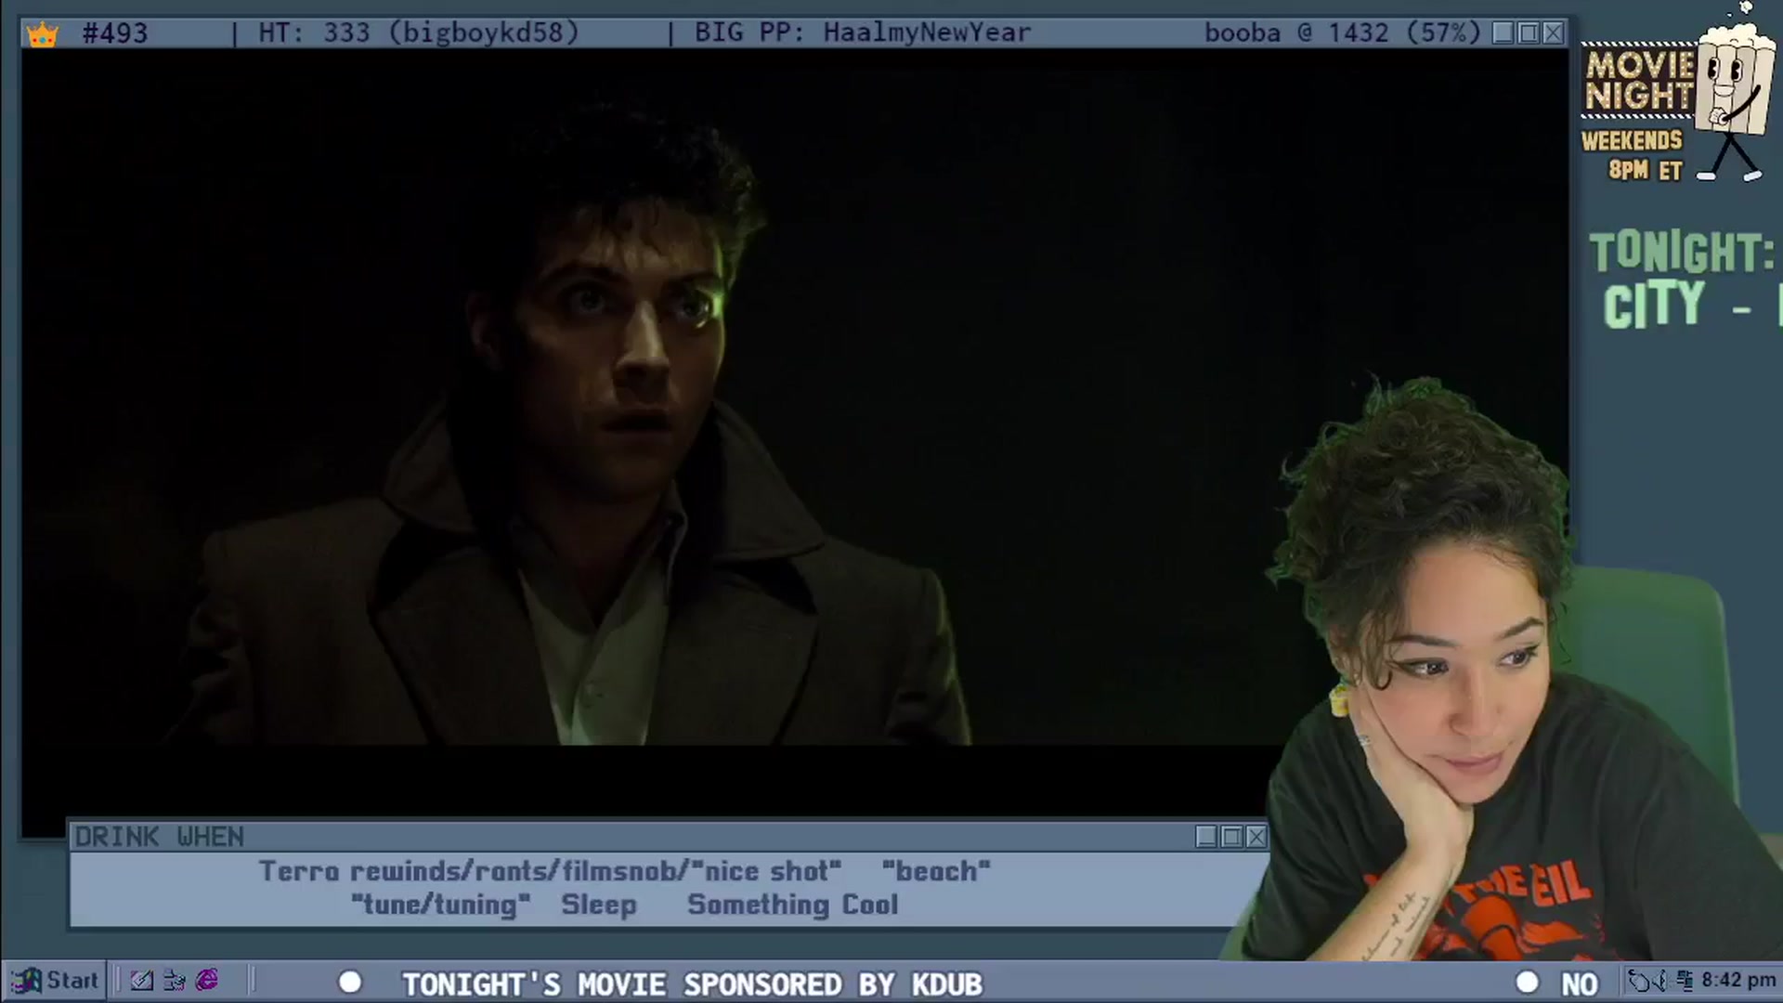
Task: Click the white dot before NO
Action: point(1527,983)
